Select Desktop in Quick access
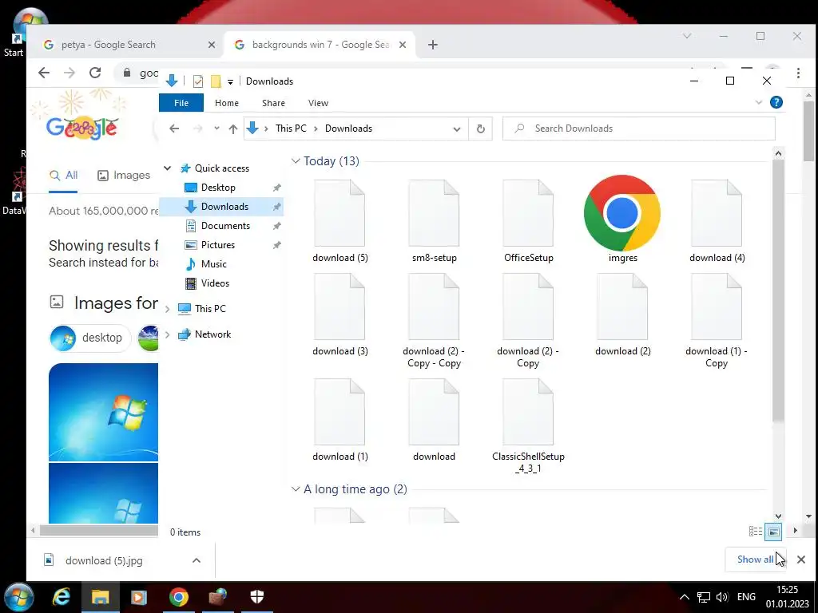Screen dimensions: 818x613 (x=218, y=187)
